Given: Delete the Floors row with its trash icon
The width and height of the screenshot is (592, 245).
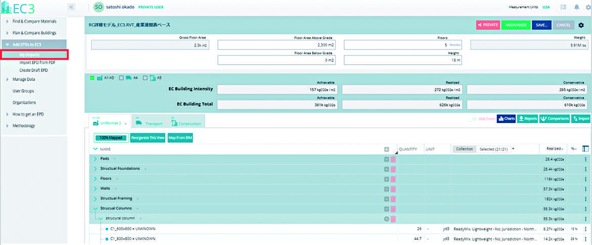Looking at the screenshot, I should (x=393, y=179).
